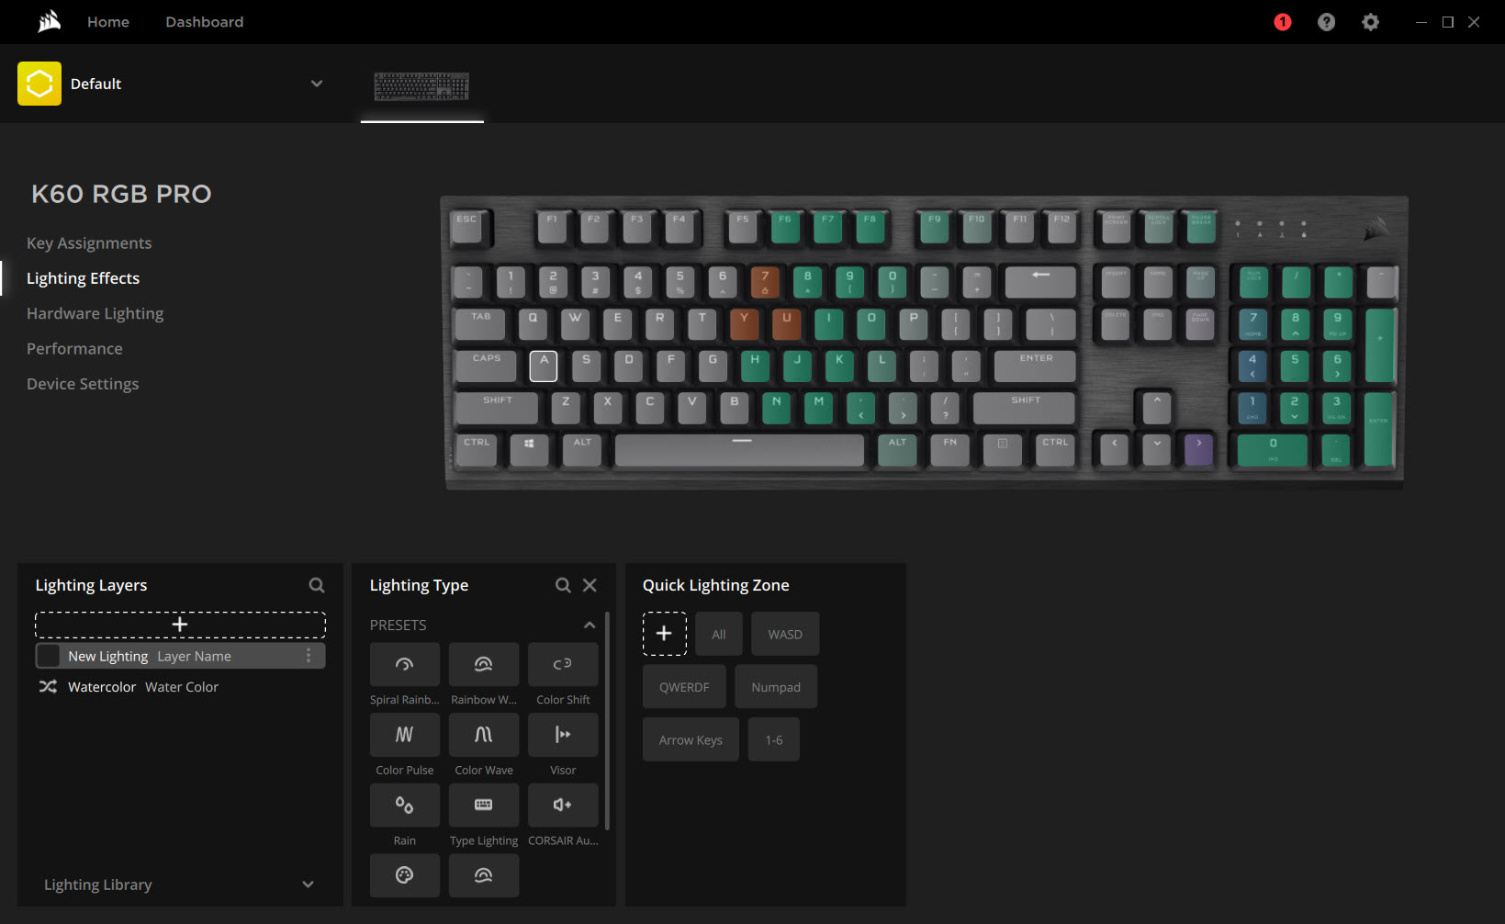
Task: Close the Lighting Type panel
Action: coord(590,585)
